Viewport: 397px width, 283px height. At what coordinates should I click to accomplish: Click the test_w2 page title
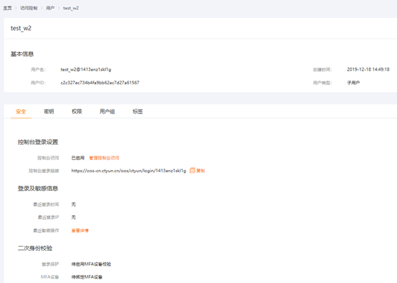pyautogui.click(x=21, y=29)
